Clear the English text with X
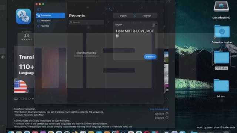The image size is (237, 133). tap(154, 25)
